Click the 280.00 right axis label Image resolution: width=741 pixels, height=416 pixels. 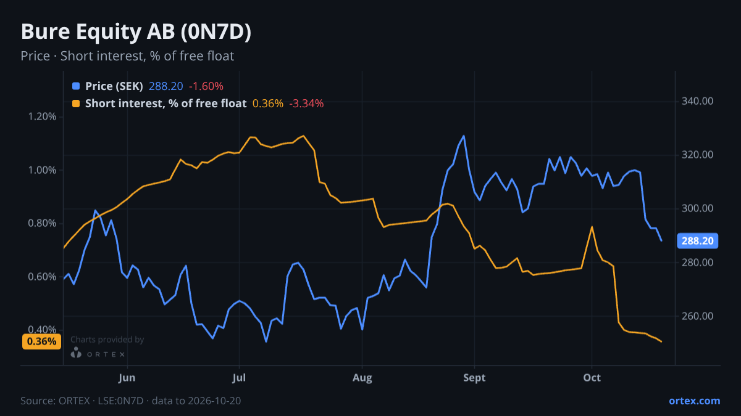(x=698, y=263)
